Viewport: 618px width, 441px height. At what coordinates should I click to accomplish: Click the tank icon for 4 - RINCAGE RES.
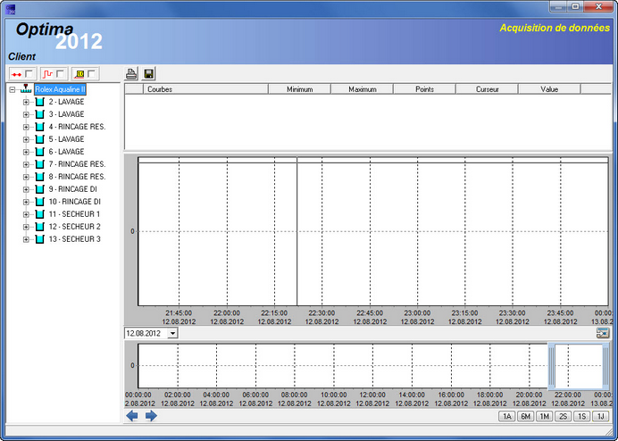pyautogui.click(x=39, y=127)
